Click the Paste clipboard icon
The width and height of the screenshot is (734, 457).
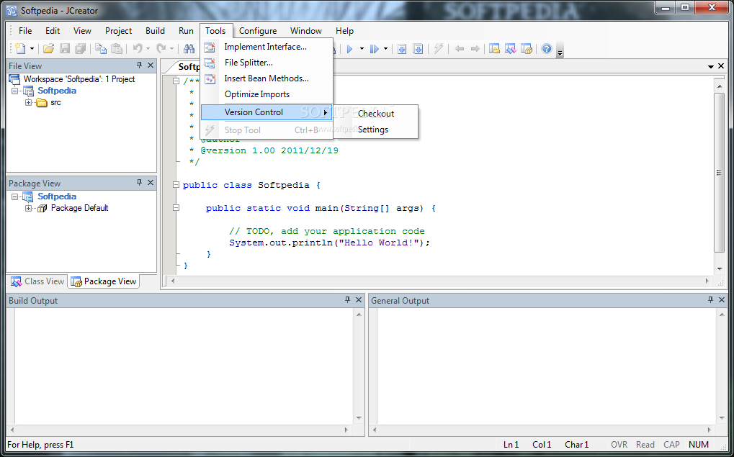[x=117, y=48]
